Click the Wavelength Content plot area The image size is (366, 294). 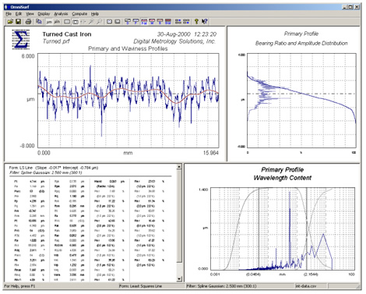283,228
